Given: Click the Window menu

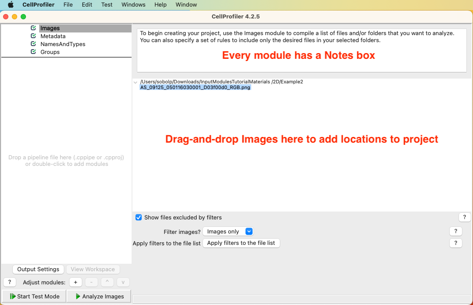Looking at the screenshot, I should tap(186, 5).
